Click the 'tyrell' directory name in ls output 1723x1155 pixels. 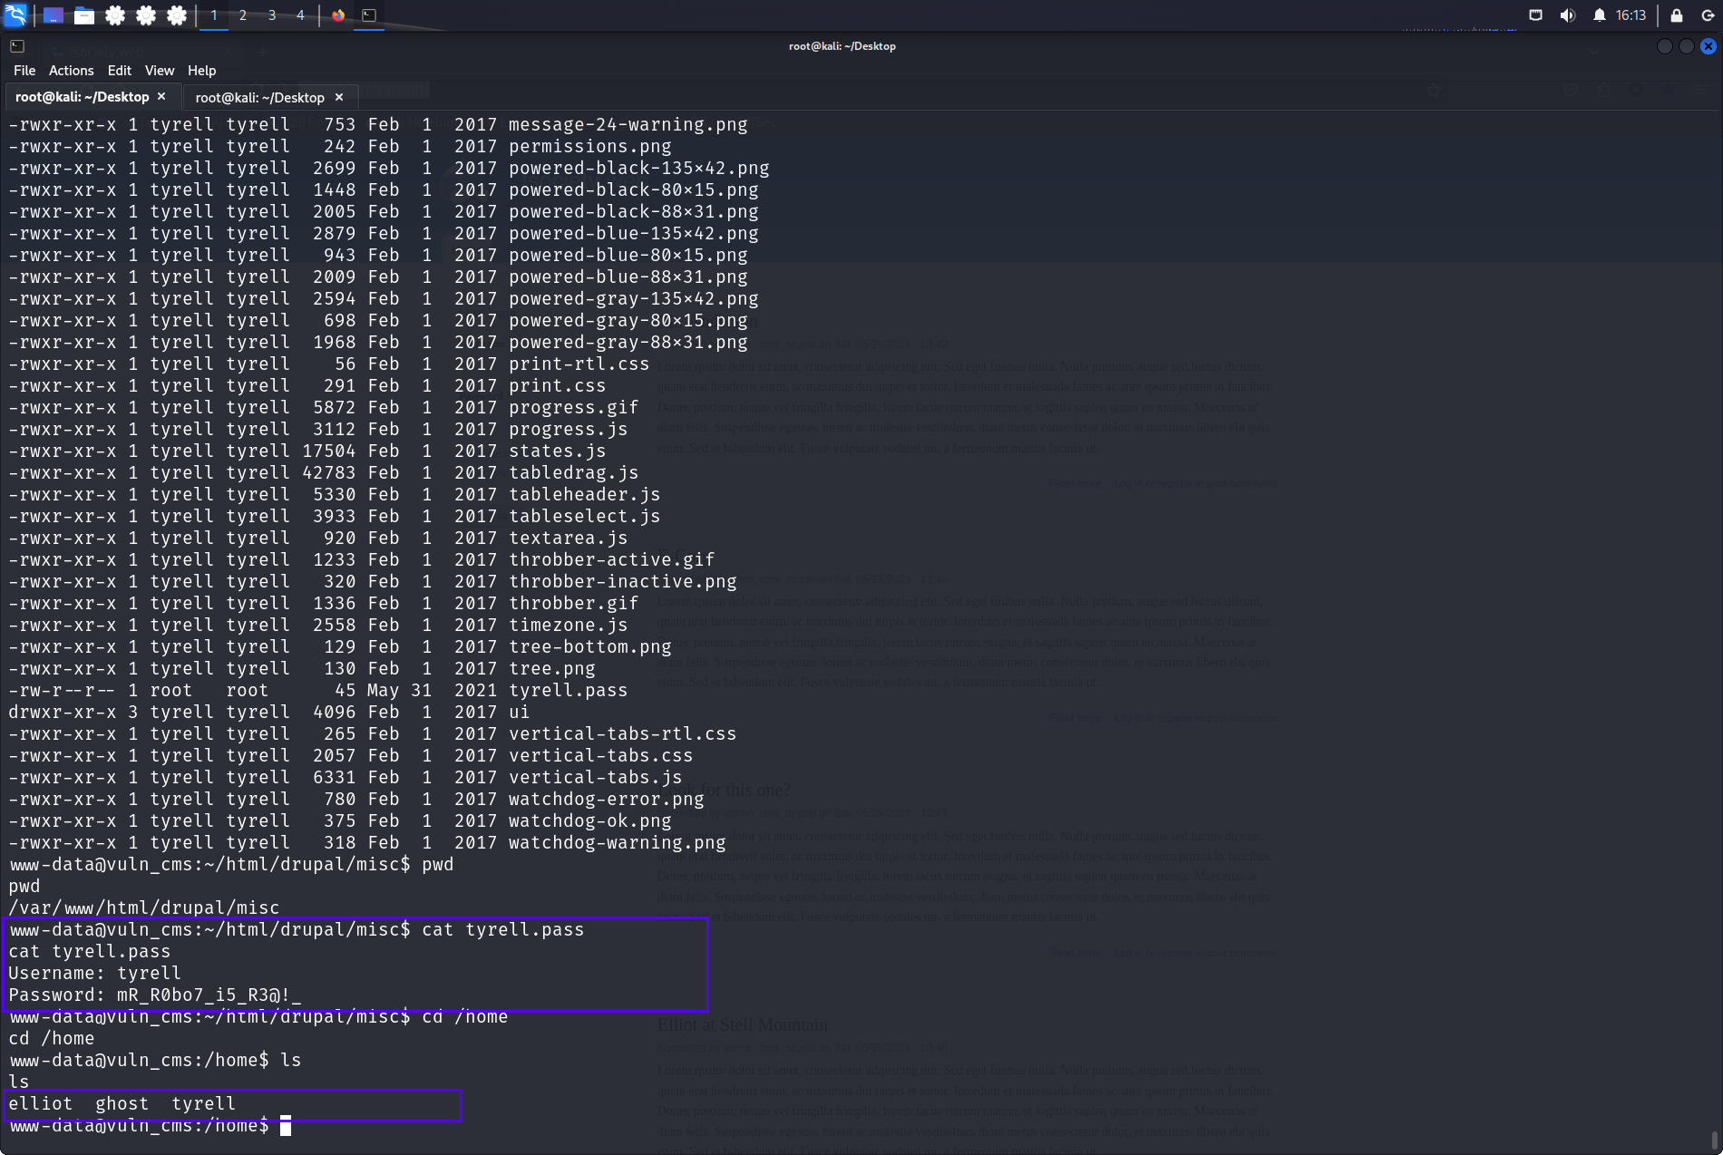coord(204,1104)
